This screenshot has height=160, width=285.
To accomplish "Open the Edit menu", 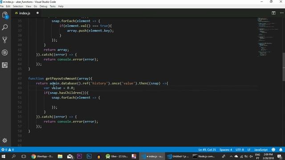I will pyautogui.click(x=8, y=6).
